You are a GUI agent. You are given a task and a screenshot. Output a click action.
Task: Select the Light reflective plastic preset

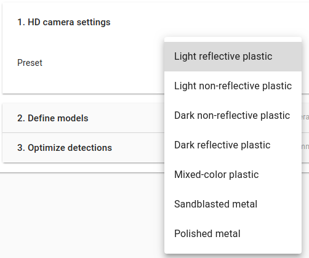point(233,57)
